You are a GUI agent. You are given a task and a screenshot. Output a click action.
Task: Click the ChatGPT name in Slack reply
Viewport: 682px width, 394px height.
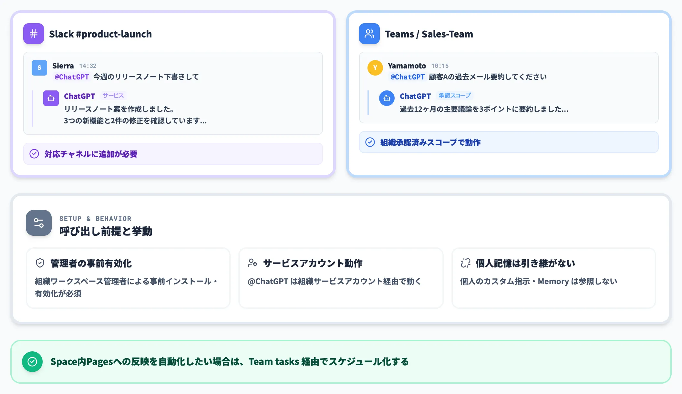click(x=79, y=96)
